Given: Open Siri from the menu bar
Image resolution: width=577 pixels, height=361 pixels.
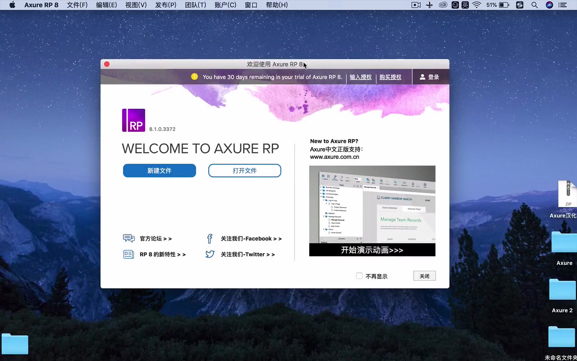Looking at the screenshot, I should point(549,5).
